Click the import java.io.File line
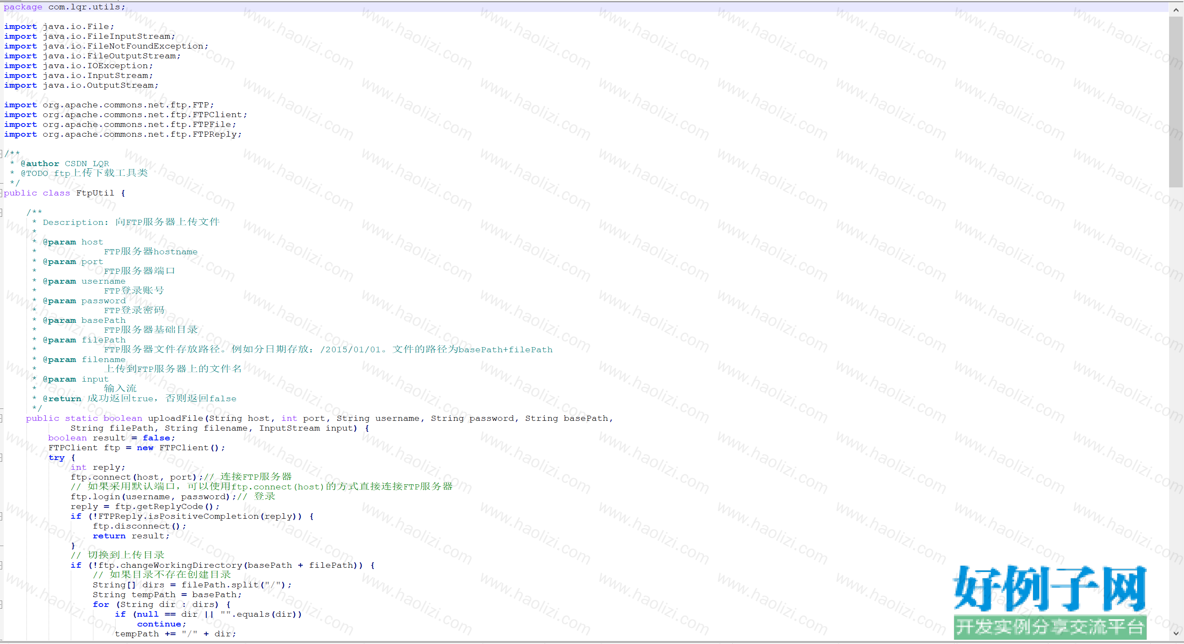 click(x=59, y=27)
